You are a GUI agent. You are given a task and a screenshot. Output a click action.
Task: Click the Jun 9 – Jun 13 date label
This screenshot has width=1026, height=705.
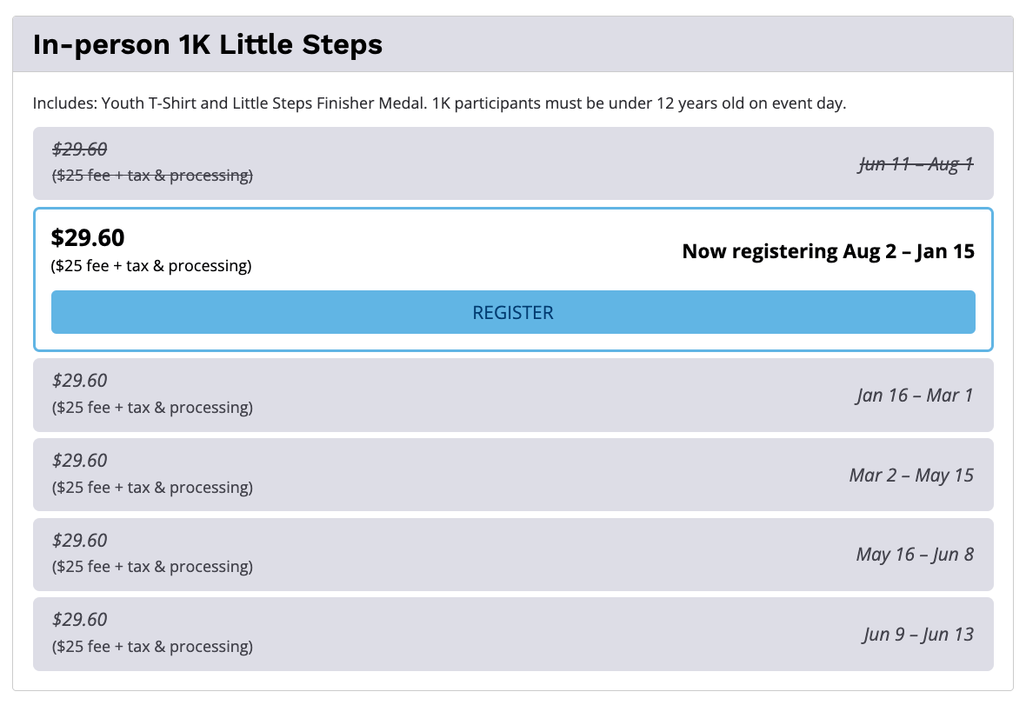click(917, 635)
